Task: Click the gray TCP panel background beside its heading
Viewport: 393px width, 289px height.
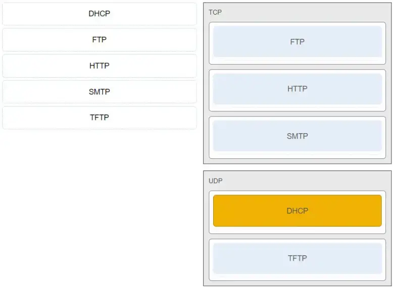Action: 303,12
